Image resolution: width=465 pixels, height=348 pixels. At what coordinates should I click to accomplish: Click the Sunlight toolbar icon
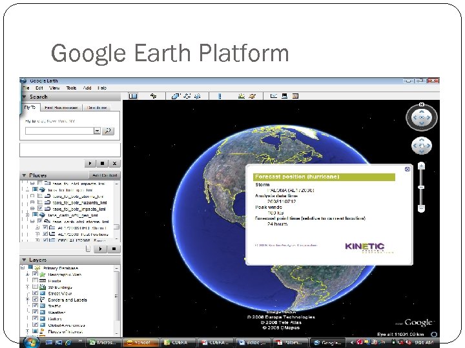coord(242,96)
